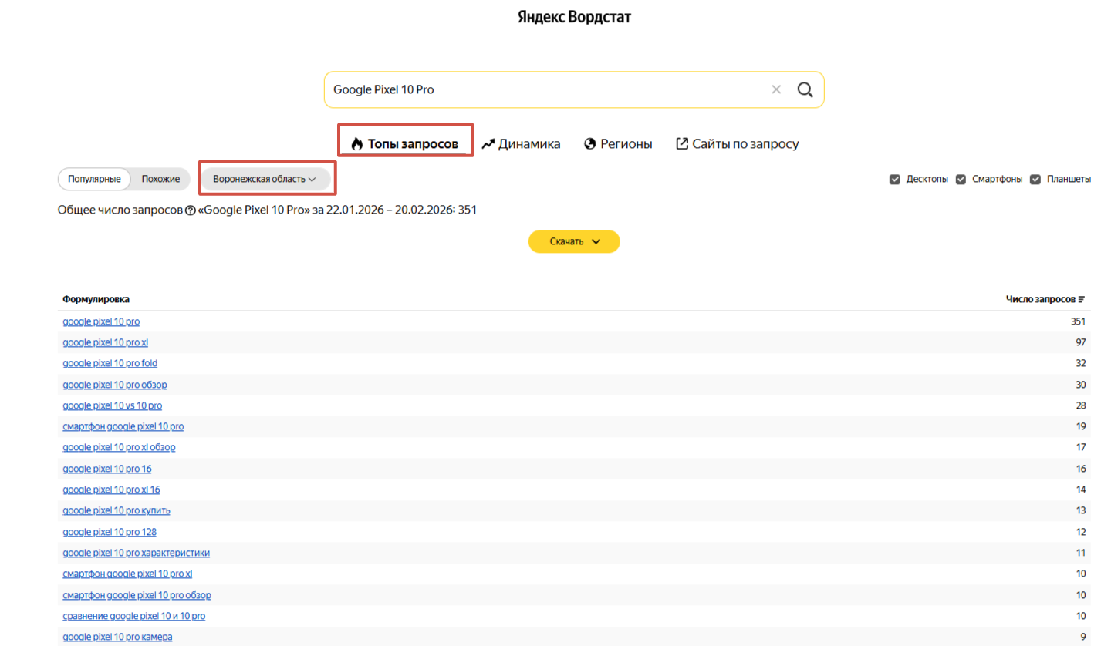Switch to the Регионы tab
Image resolution: width=1111 pixels, height=646 pixels.
[x=626, y=144]
